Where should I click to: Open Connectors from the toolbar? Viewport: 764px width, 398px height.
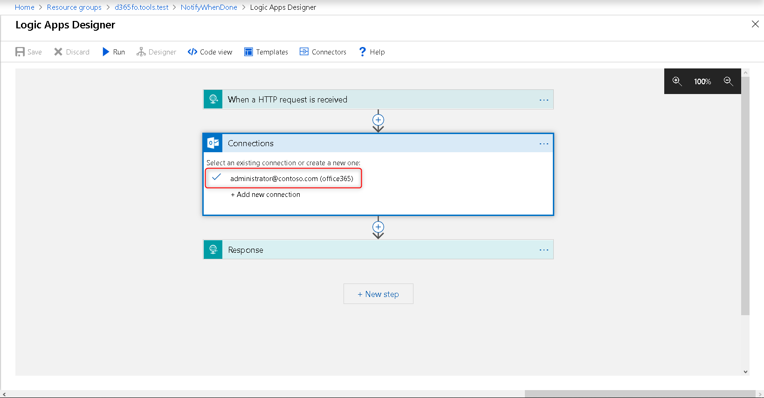click(323, 52)
